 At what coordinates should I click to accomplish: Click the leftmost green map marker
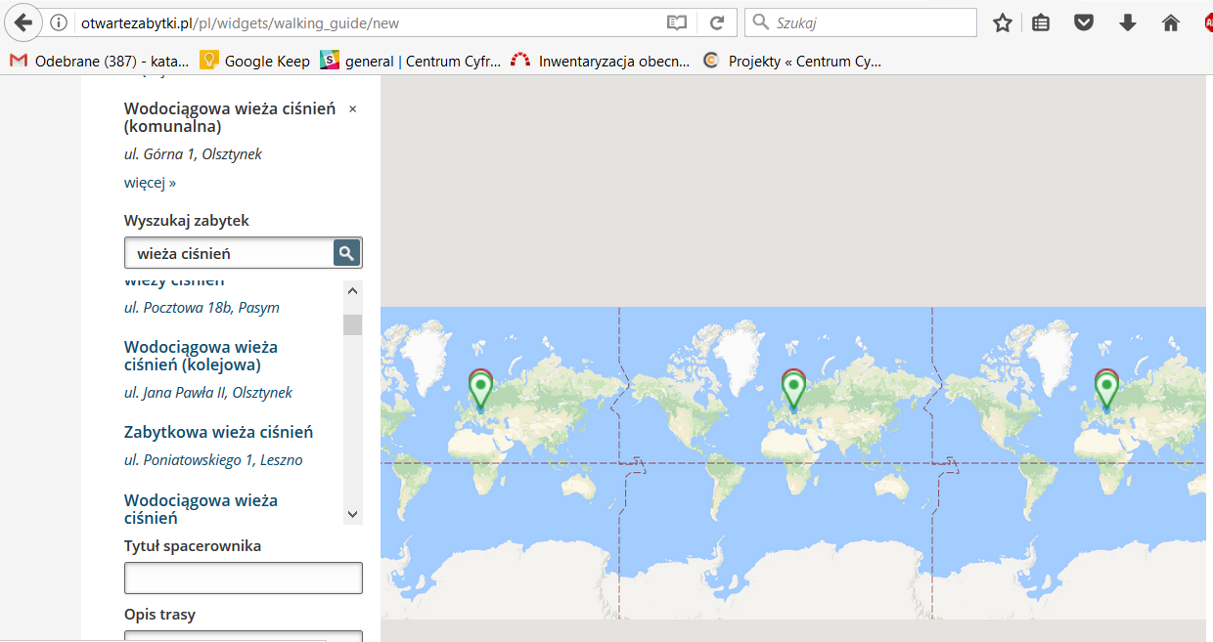(480, 391)
